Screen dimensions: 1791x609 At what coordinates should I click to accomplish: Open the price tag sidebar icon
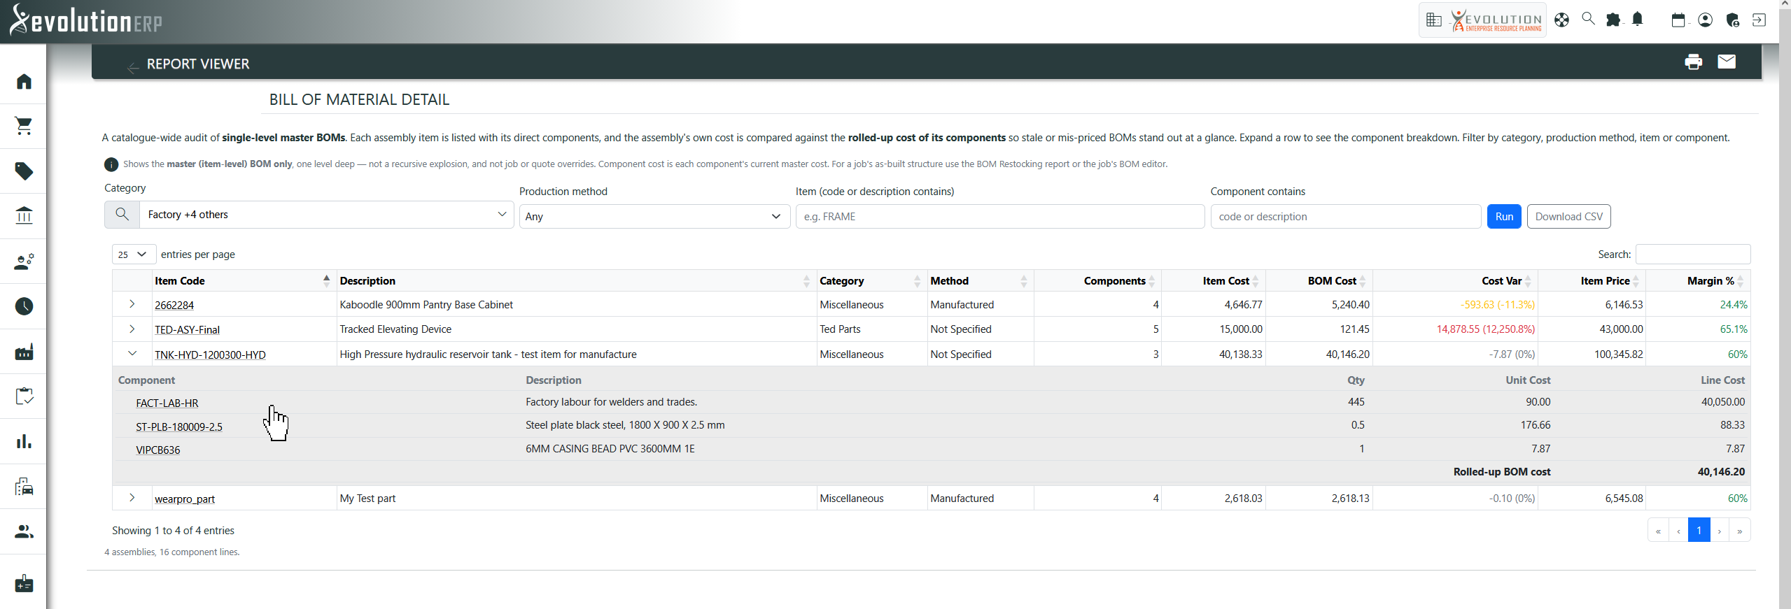tap(24, 171)
